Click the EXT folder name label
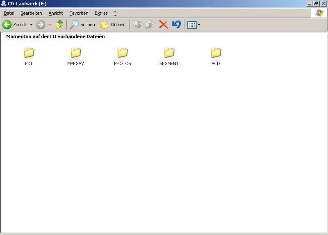This screenshot has height=235, width=328. [29, 63]
